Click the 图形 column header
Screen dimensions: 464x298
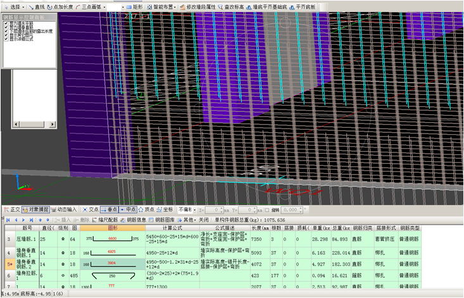point(113,228)
